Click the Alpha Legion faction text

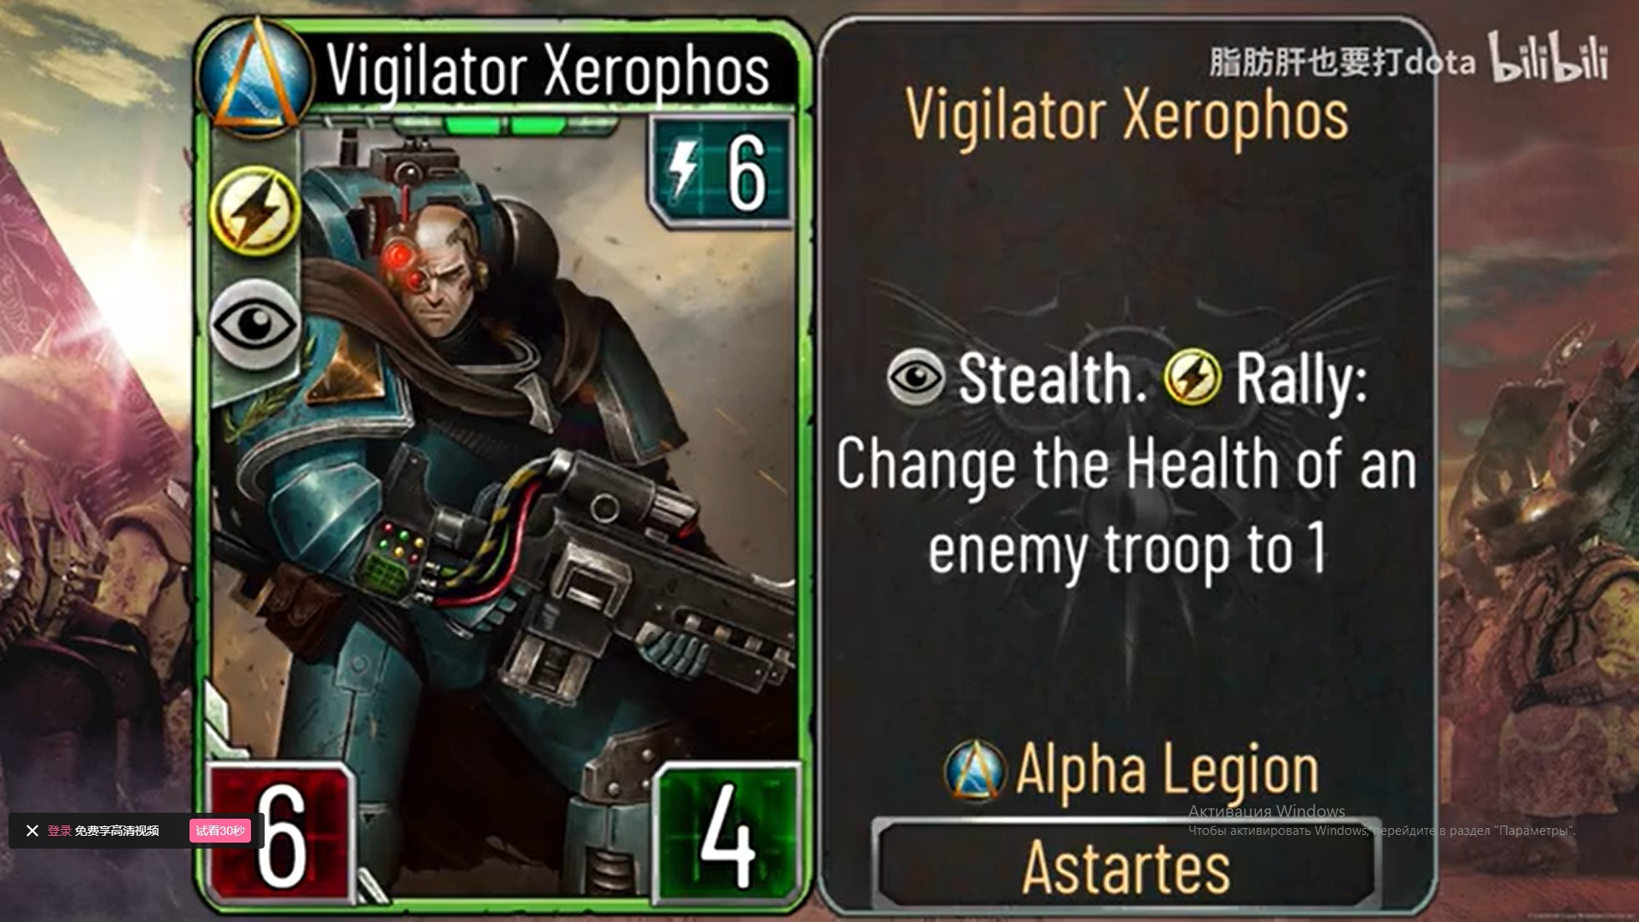click(x=1167, y=771)
